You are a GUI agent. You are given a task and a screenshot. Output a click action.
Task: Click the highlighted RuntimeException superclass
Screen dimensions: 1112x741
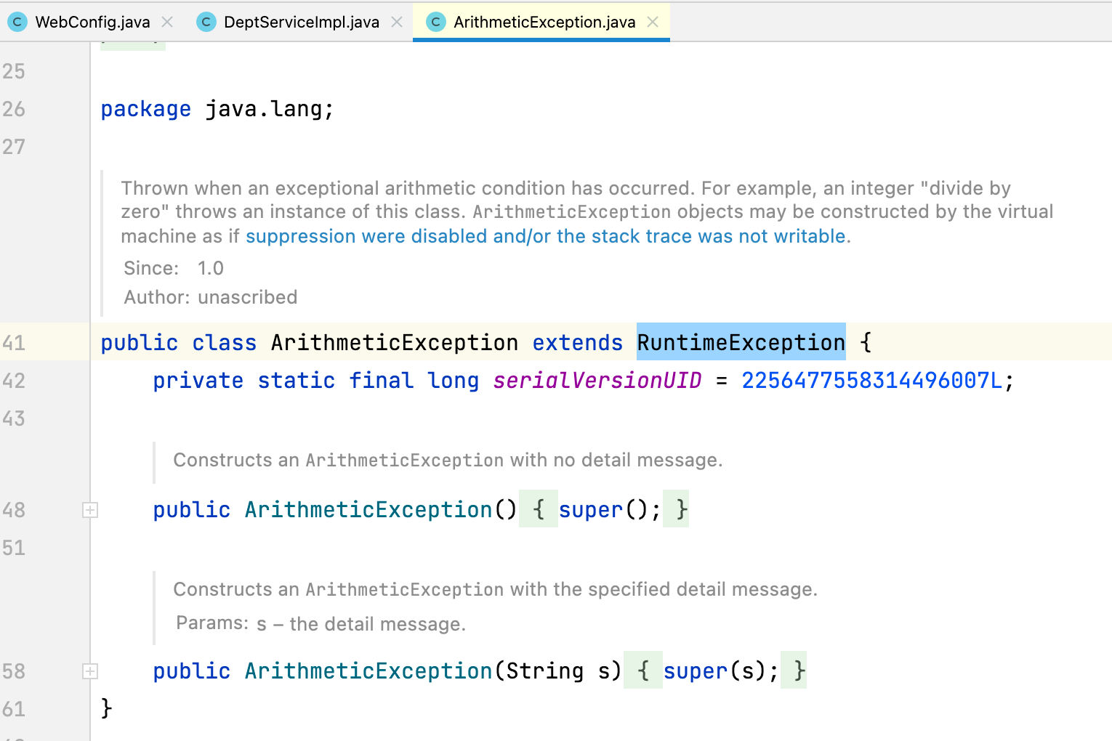pyautogui.click(x=741, y=342)
